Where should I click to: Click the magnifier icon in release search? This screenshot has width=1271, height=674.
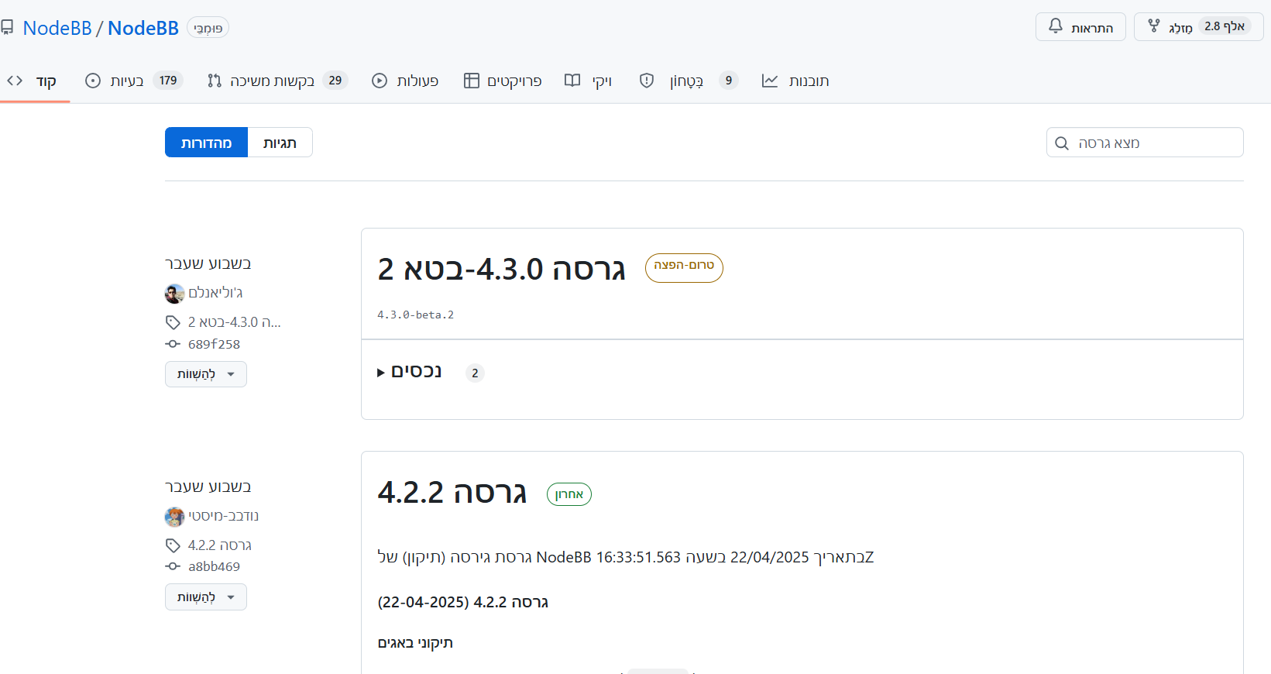tap(1062, 143)
